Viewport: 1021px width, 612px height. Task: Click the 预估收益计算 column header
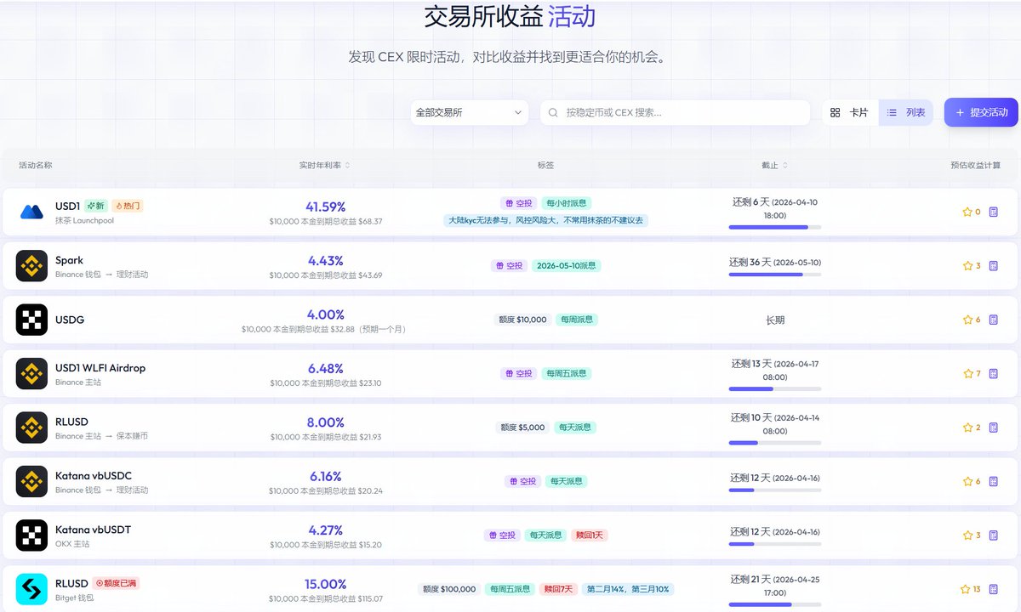tap(976, 165)
